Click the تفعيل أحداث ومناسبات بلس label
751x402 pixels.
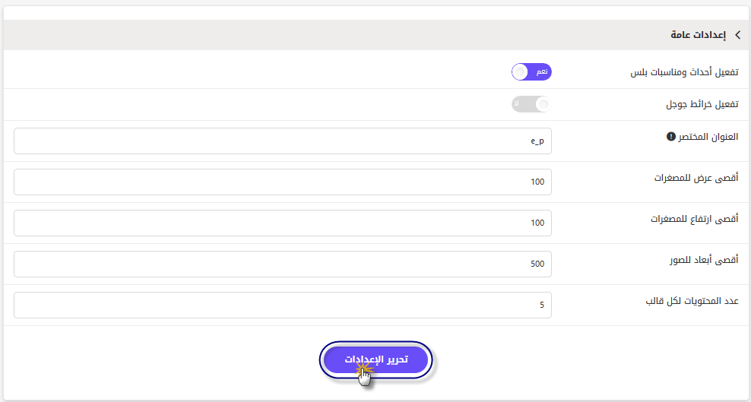click(x=684, y=73)
